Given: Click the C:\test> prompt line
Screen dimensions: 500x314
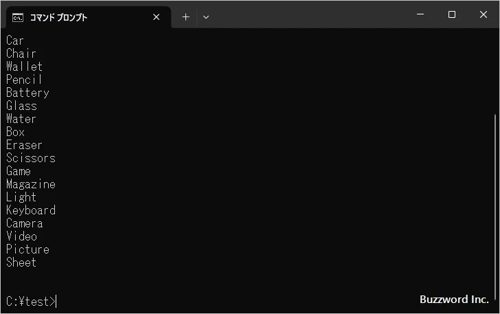Looking at the screenshot, I should pos(31,301).
